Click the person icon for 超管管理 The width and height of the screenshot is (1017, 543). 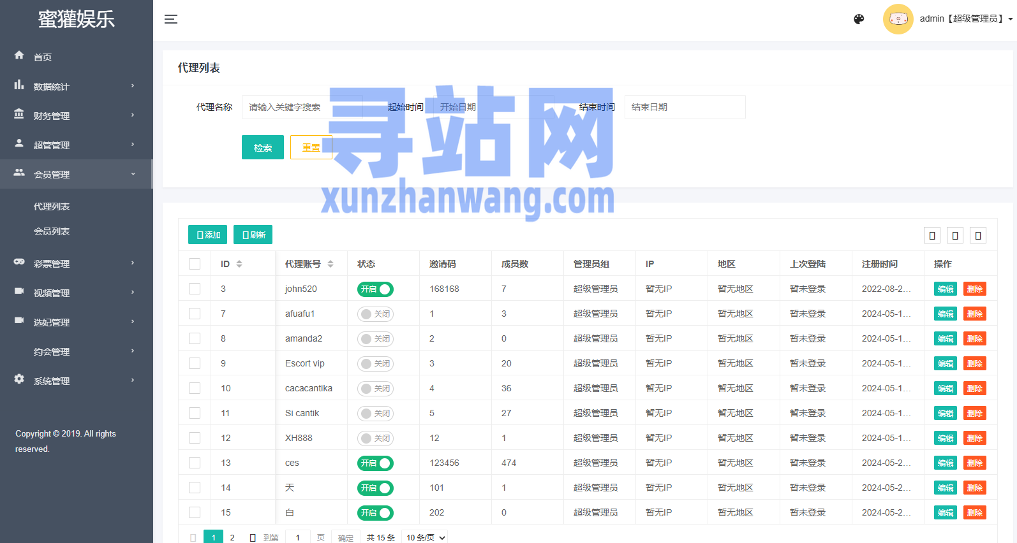point(19,143)
